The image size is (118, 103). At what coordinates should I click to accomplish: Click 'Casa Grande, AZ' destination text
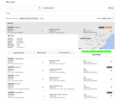(x=53, y=79)
